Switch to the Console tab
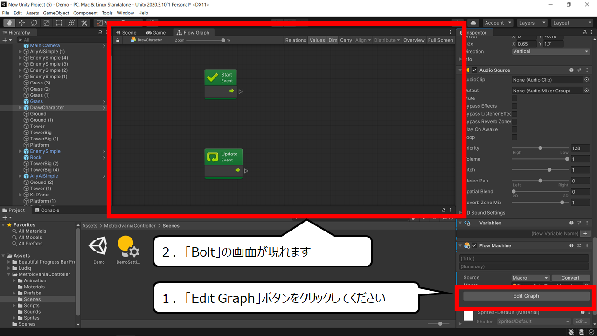This screenshot has height=336, width=597. coord(47,210)
